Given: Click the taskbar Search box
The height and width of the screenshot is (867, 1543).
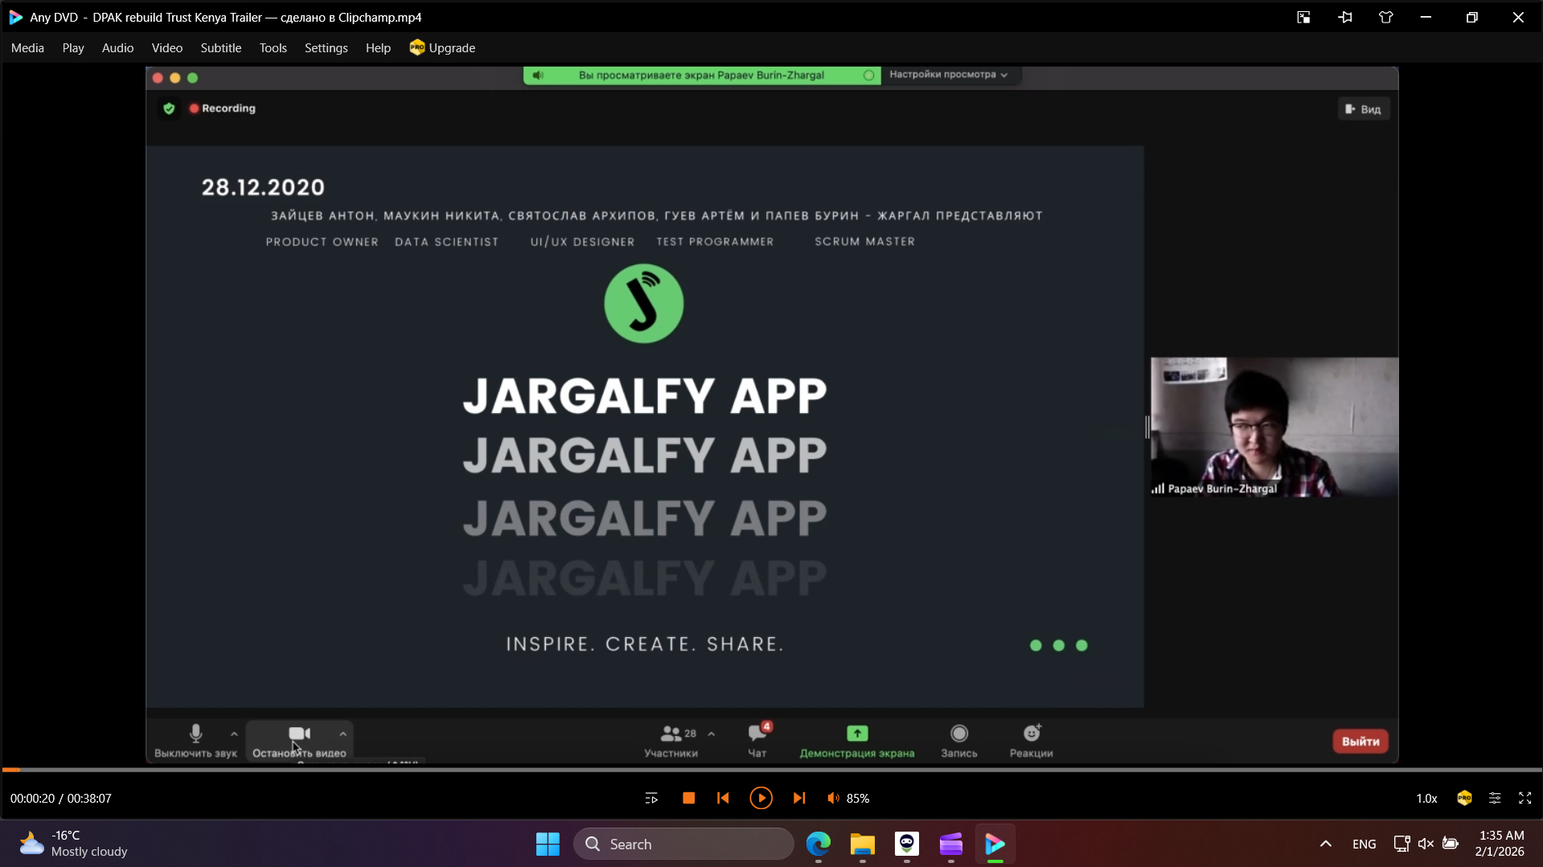Looking at the screenshot, I should point(683,845).
